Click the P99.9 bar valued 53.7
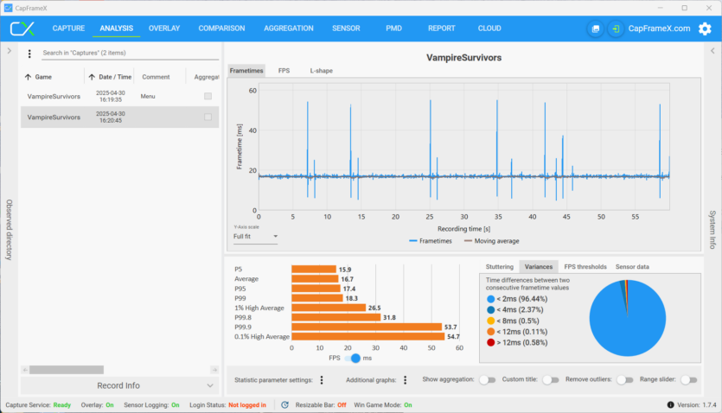This screenshot has height=413, width=722. click(367, 327)
